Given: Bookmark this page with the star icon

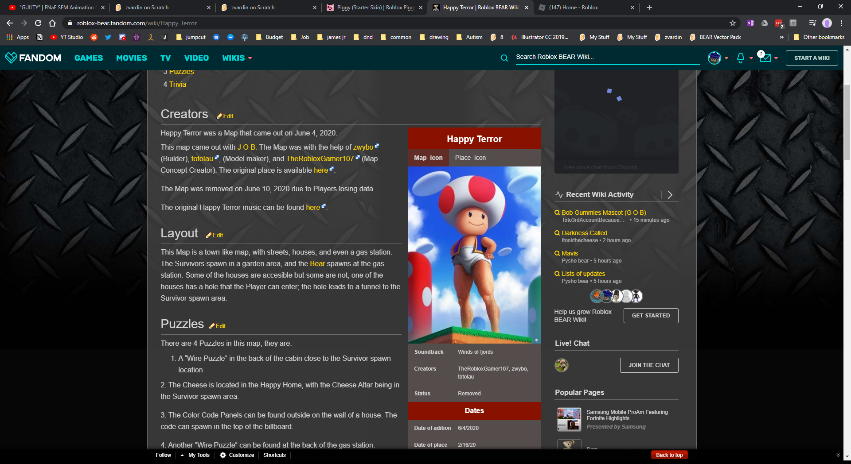Looking at the screenshot, I should (x=733, y=23).
